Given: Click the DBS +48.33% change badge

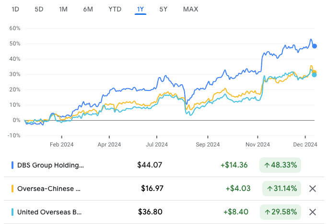Looking at the screenshot, I should coord(280,165).
